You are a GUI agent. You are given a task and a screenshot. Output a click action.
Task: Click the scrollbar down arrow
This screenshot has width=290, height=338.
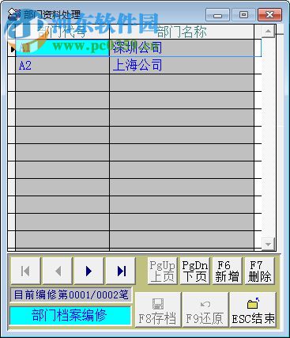click(x=268, y=244)
